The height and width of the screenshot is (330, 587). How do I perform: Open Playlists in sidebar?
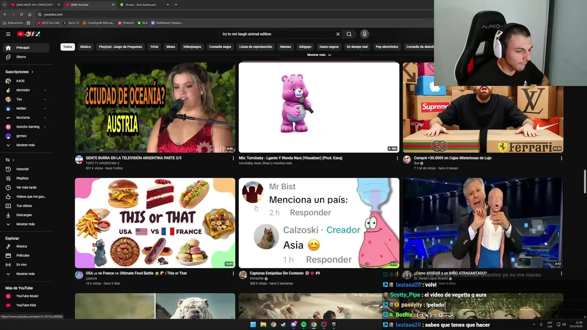coord(26,178)
